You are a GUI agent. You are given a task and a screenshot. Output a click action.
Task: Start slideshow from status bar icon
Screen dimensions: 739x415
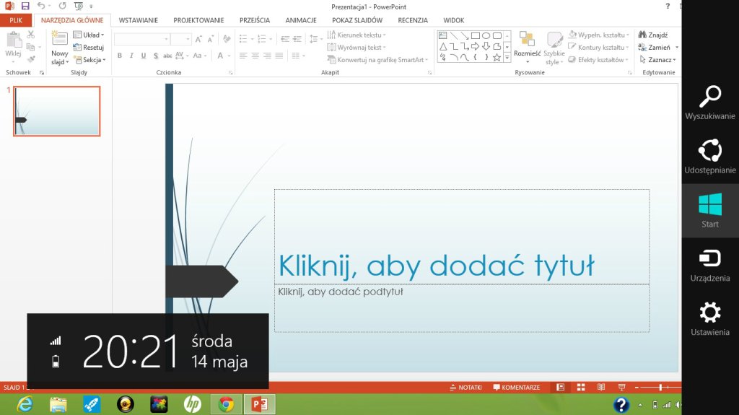point(621,388)
